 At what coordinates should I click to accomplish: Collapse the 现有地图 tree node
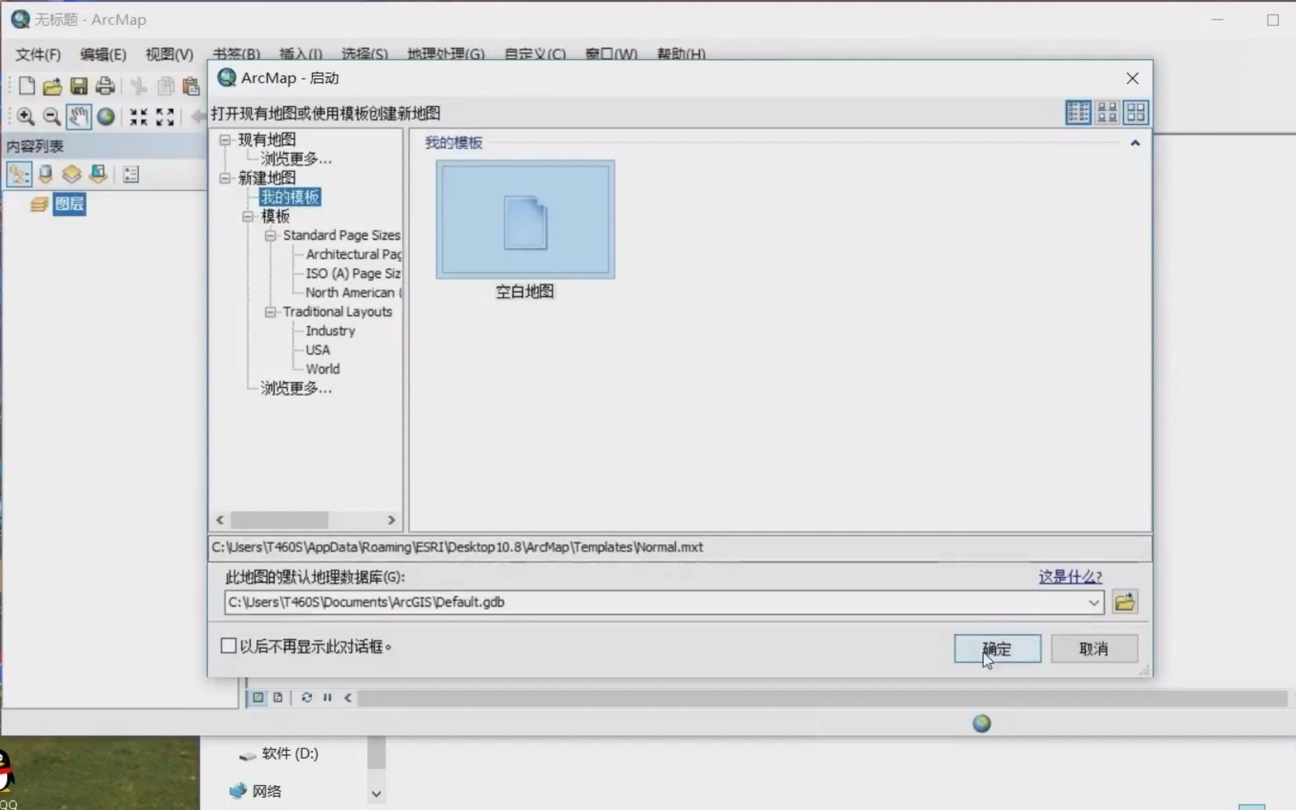point(225,140)
